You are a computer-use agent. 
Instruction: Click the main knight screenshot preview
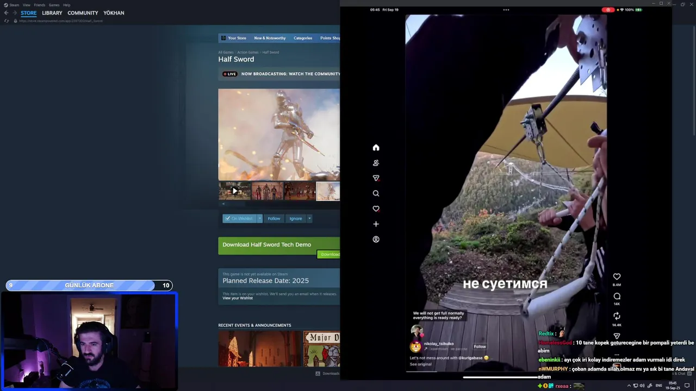click(279, 134)
